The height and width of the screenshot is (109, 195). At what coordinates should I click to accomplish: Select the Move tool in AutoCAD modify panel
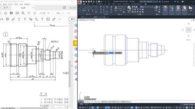pyautogui.click(x=101, y=7)
